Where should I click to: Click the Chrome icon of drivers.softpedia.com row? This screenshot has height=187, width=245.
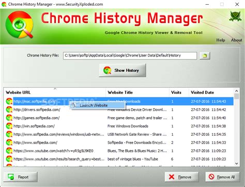9,110
